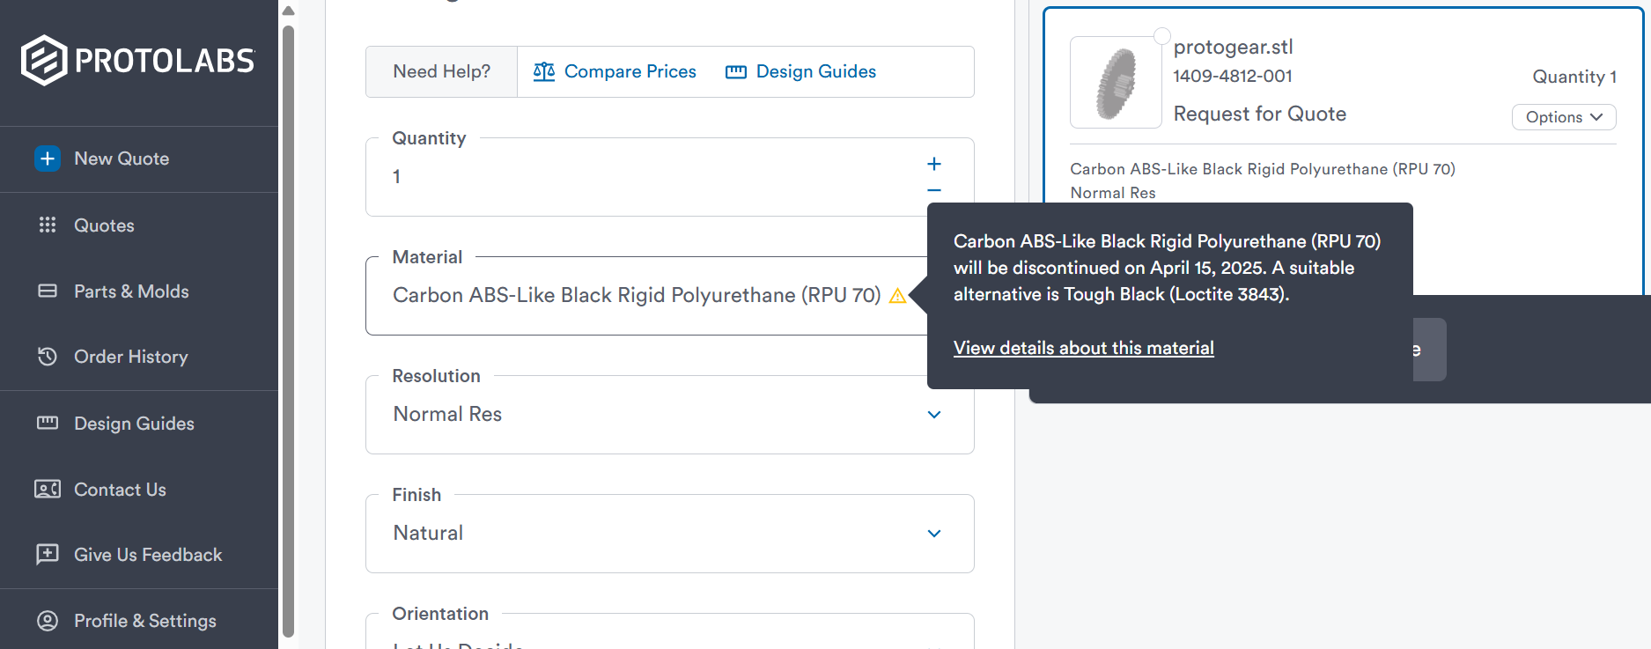Screen dimensions: 1651x649
Task: Click the protogear gear thumbnail
Action: [1116, 84]
